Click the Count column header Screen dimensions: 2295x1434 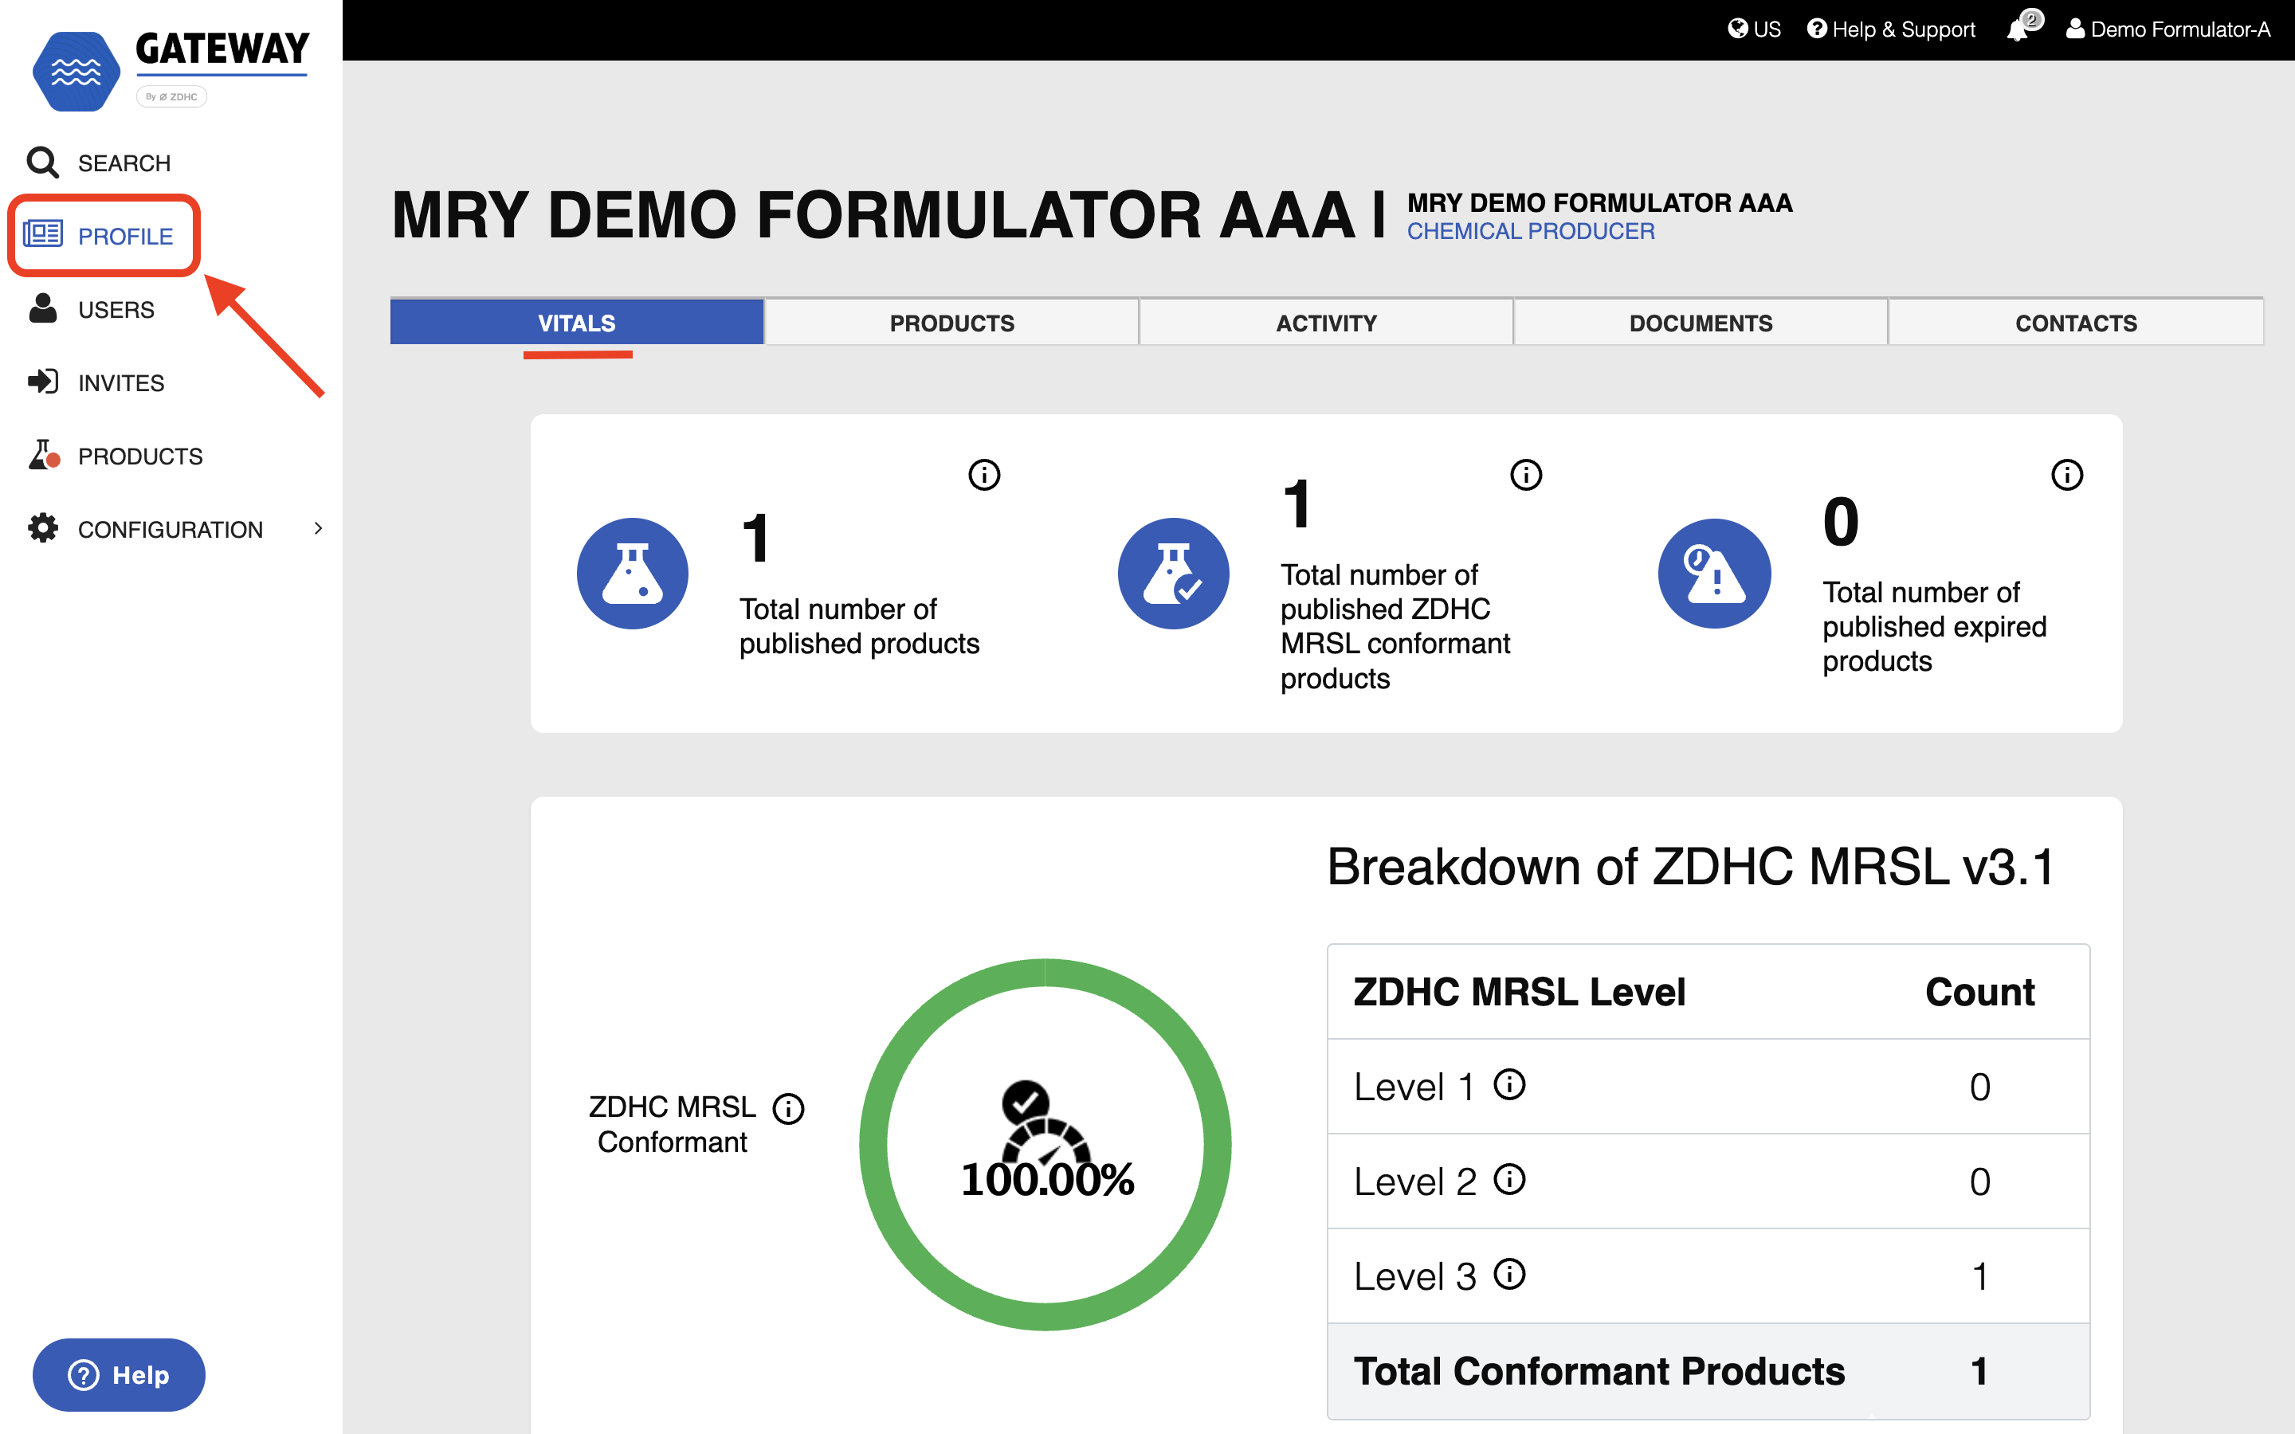click(1979, 992)
